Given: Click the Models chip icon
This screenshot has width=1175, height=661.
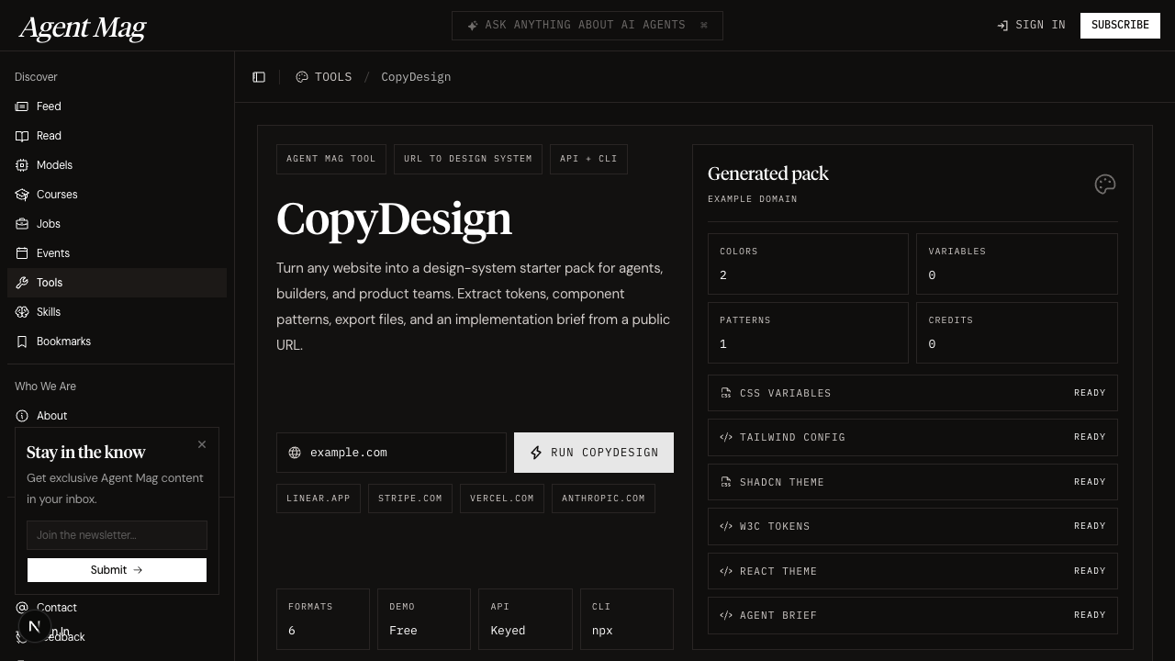Looking at the screenshot, I should (22, 165).
